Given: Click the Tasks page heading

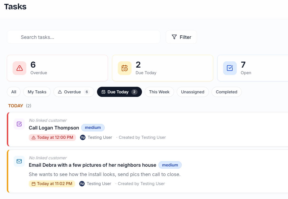Looking at the screenshot, I should tap(15, 7).
